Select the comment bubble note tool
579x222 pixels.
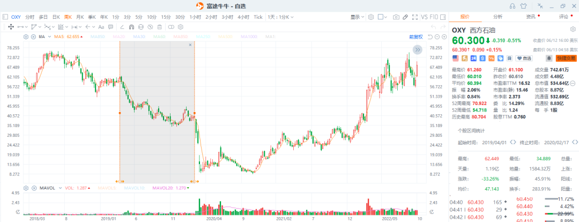click(x=111, y=27)
